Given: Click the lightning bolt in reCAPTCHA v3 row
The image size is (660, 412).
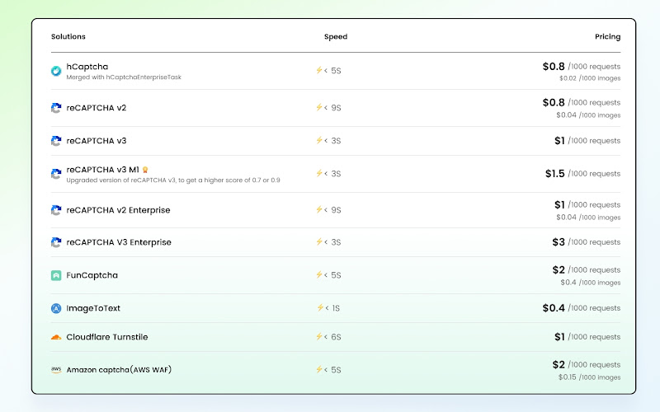Looking at the screenshot, I should pyautogui.click(x=319, y=140).
